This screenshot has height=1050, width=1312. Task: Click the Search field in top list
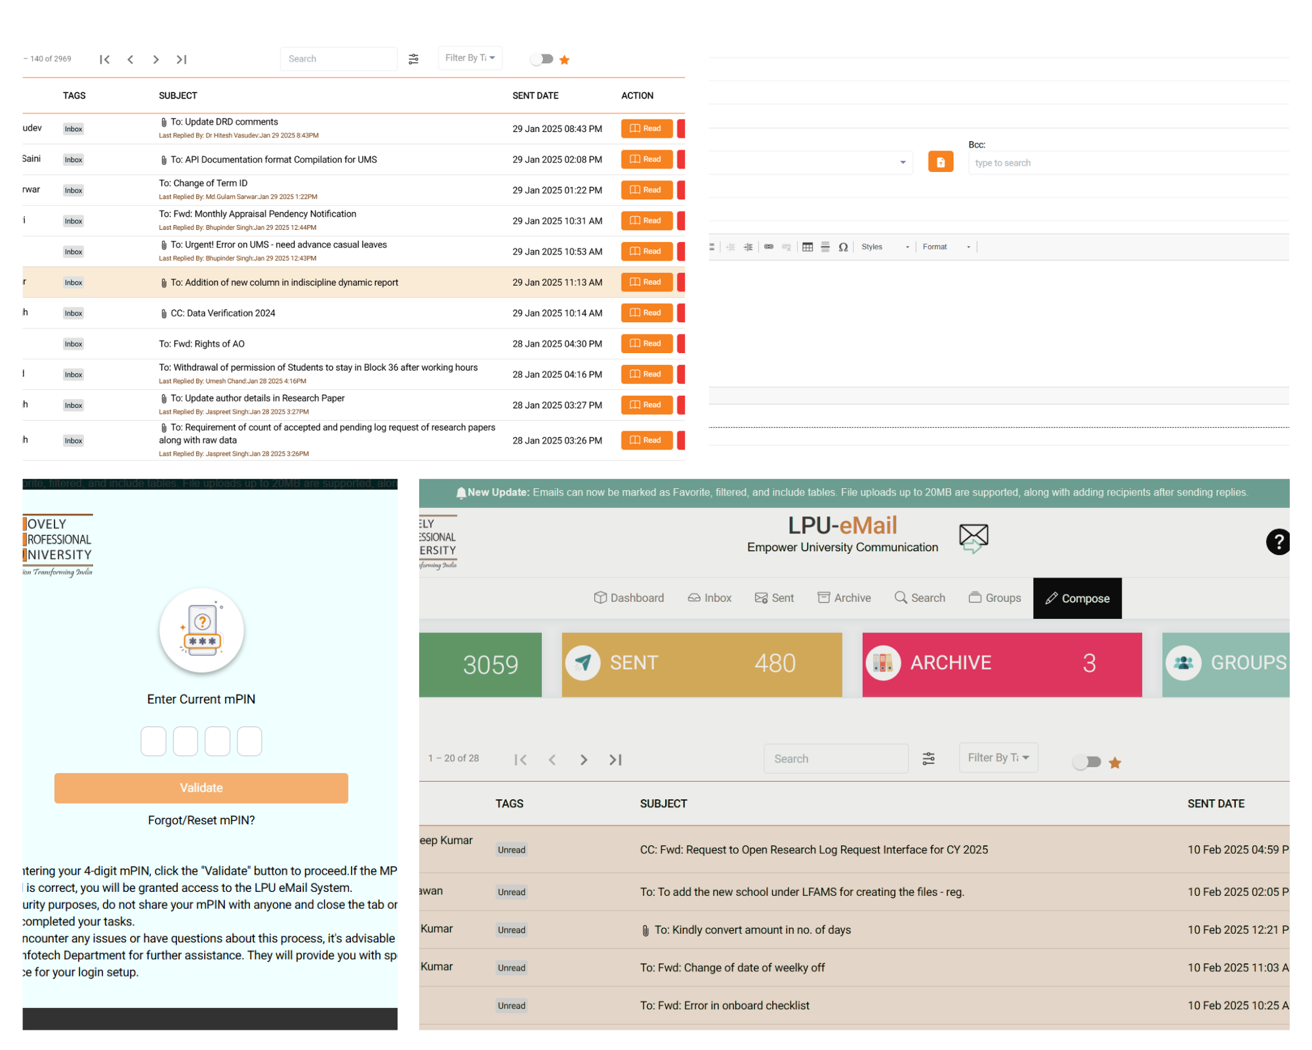coord(338,59)
